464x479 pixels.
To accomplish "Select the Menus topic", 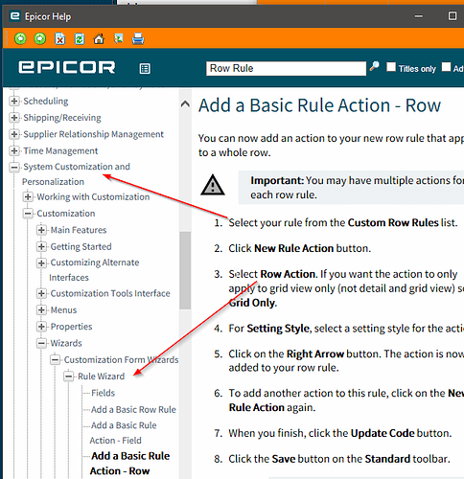I will (x=63, y=310).
